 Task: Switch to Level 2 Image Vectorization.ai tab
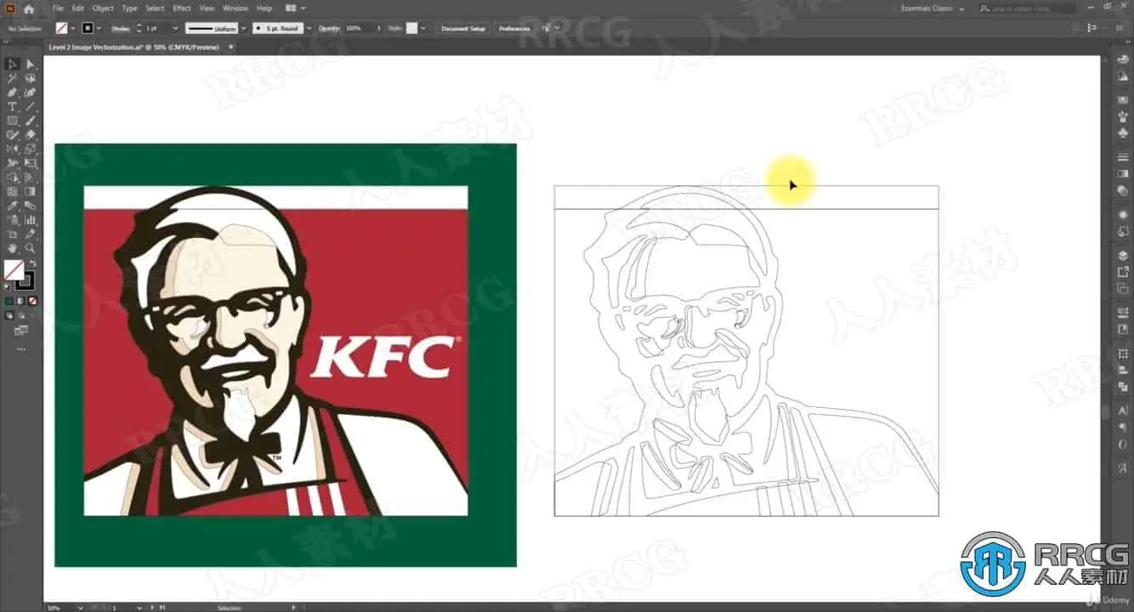coord(133,48)
